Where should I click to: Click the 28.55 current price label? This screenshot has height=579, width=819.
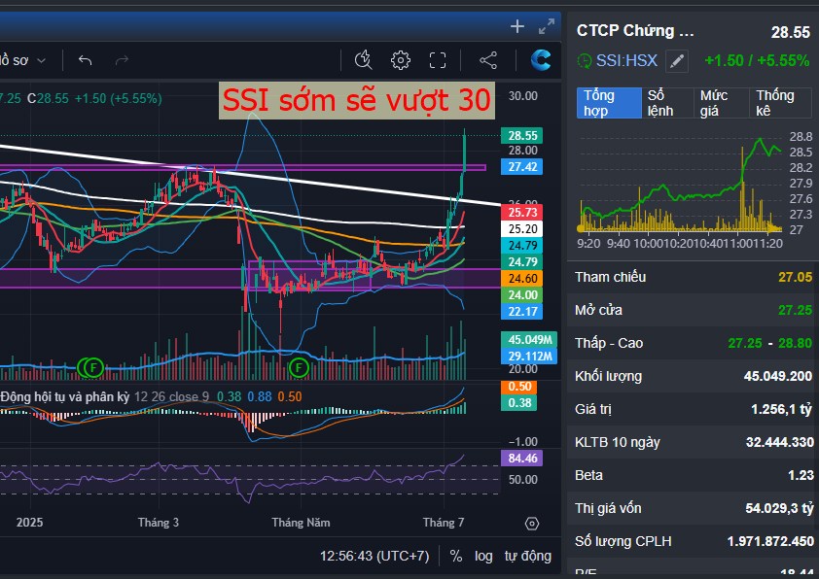tap(522, 136)
